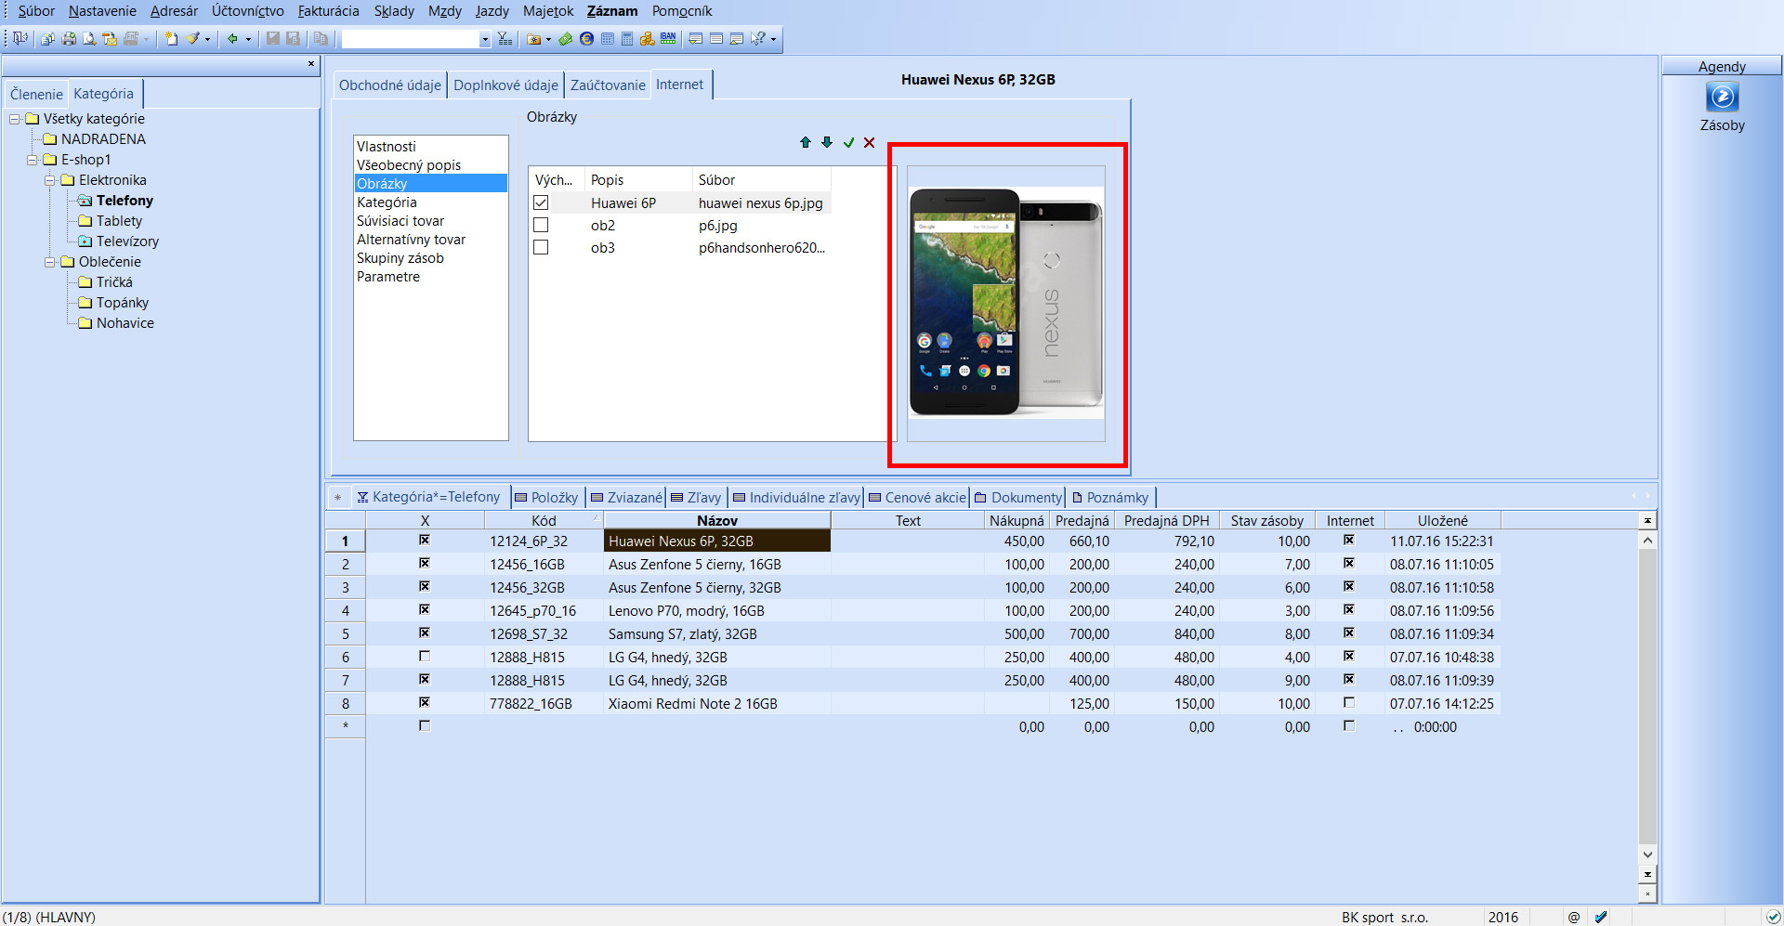
Task: Click the folder with star toolbar icon
Action: click(533, 38)
